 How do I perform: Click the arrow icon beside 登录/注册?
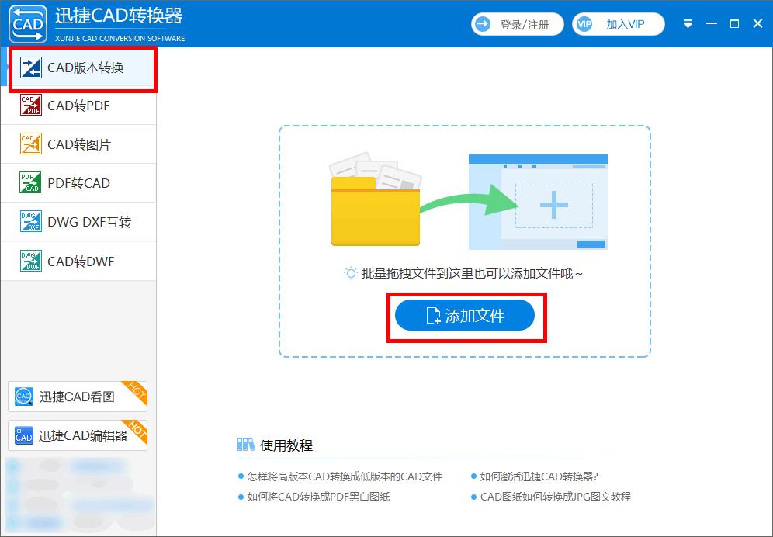[x=483, y=24]
